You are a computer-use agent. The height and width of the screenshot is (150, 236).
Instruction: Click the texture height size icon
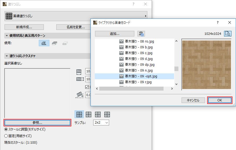pyautogui.click(x=80, y=79)
